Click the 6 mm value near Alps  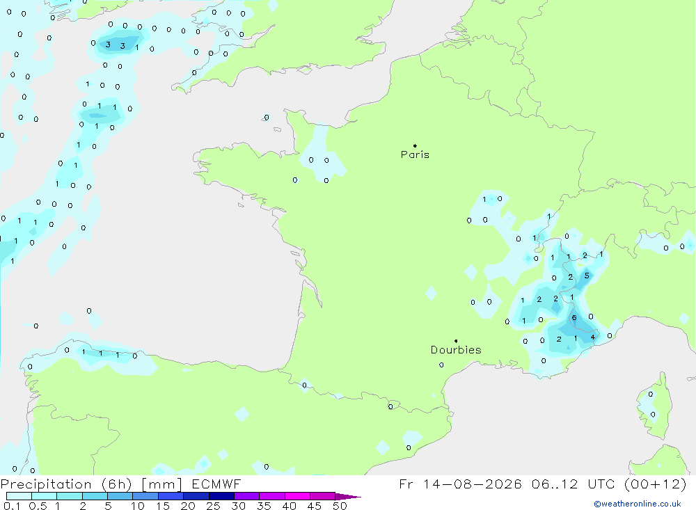click(574, 318)
